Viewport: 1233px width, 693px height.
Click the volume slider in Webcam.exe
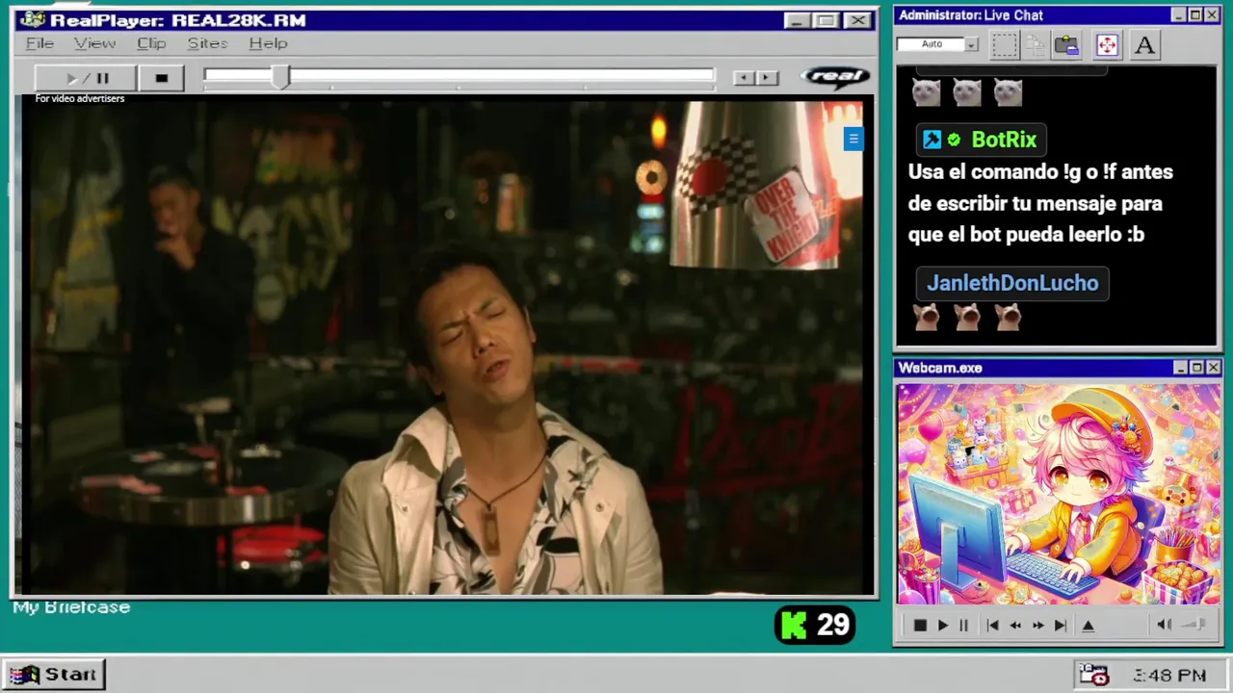pos(1194,625)
